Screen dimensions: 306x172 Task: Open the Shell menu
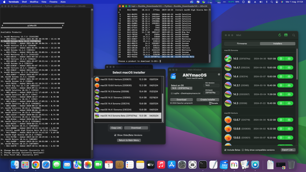click(24, 2)
